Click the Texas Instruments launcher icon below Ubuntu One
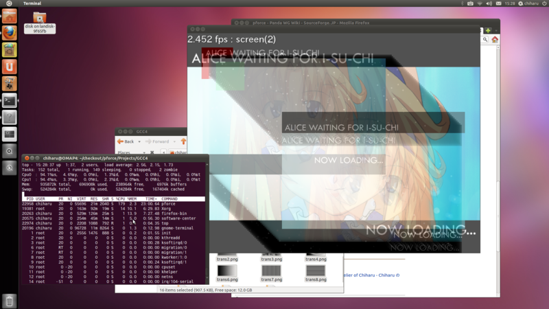Image resolution: width=549 pixels, height=309 pixels. tap(10, 83)
